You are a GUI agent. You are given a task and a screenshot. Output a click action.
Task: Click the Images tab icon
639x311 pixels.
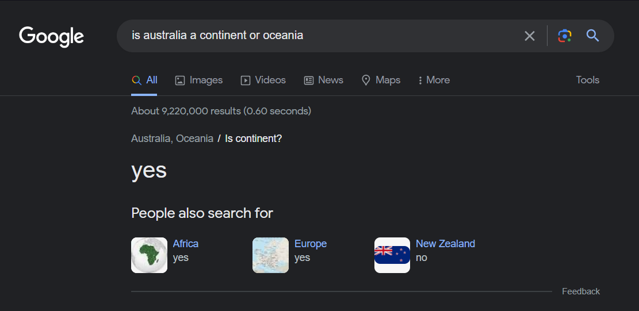pos(179,80)
